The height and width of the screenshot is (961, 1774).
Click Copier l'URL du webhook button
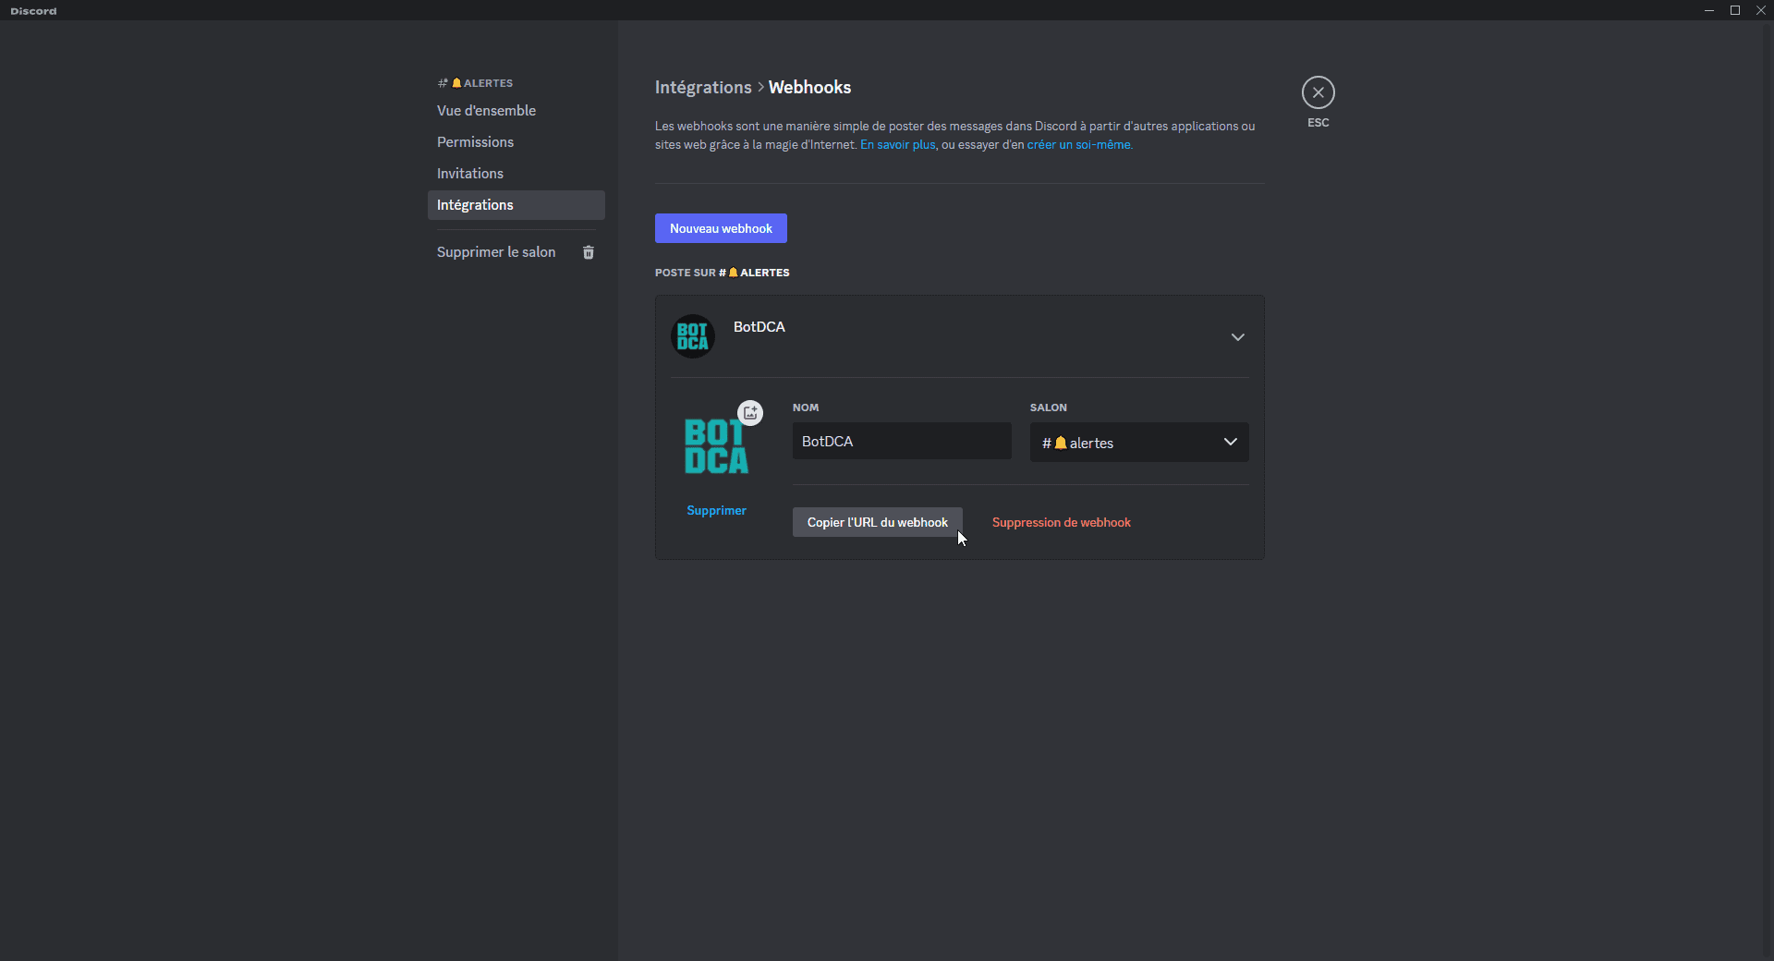877,522
